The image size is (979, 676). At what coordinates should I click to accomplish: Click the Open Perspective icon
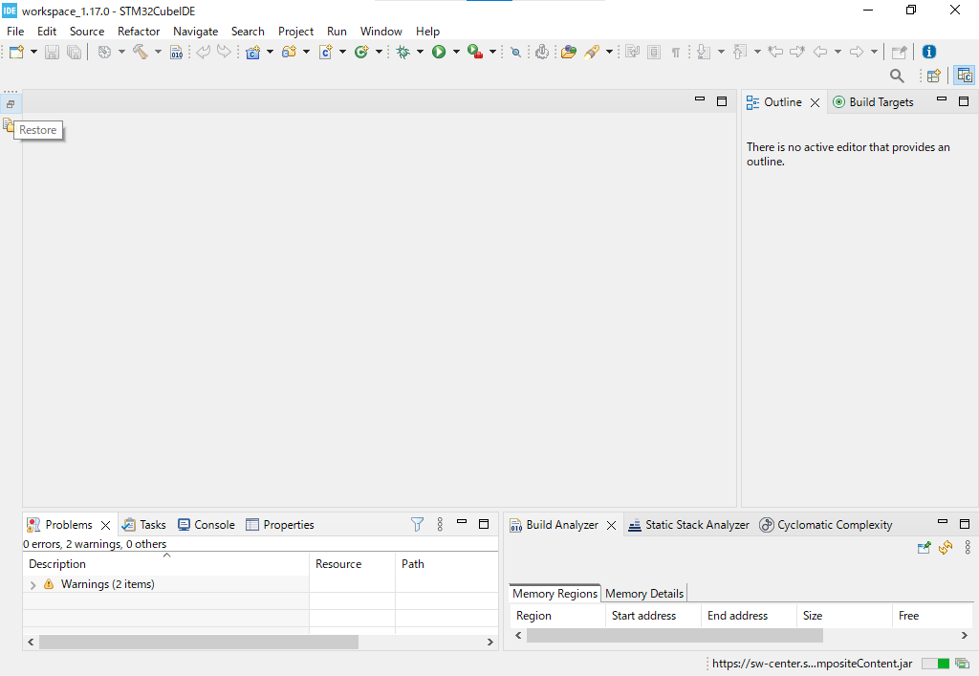point(934,76)
